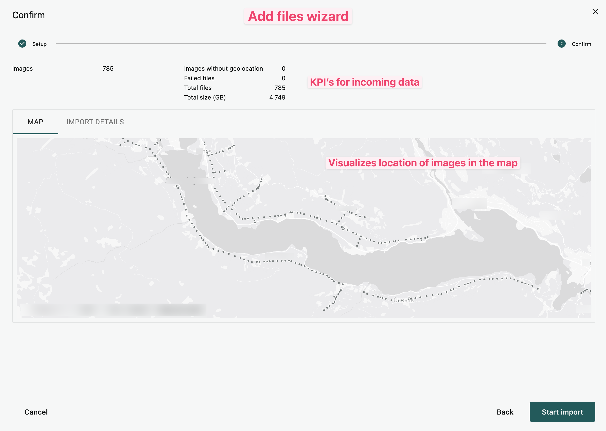Go back using the Back button
The image size is (606, 431).
coord(505,412)
